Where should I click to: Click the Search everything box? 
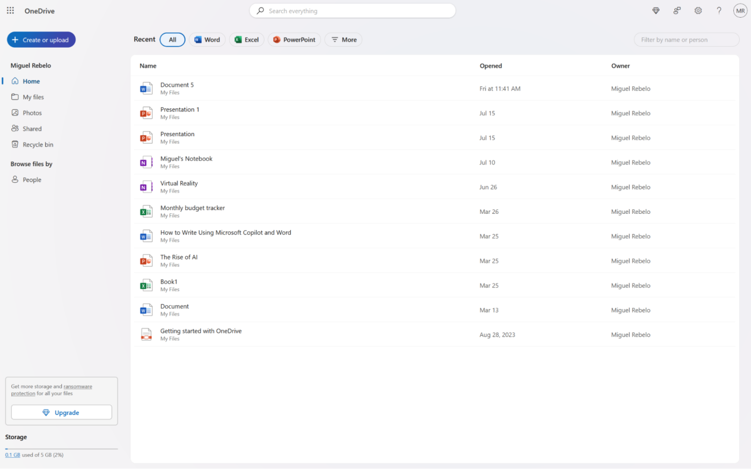click(352, 11)
